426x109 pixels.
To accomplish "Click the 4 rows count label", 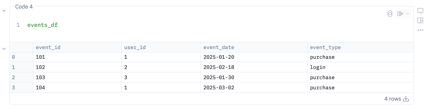I will coord(392,99).
